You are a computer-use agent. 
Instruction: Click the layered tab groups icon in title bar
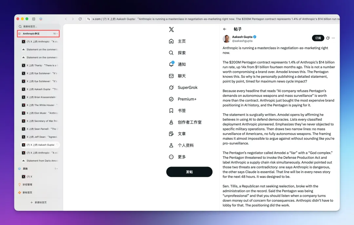(41, 19)
